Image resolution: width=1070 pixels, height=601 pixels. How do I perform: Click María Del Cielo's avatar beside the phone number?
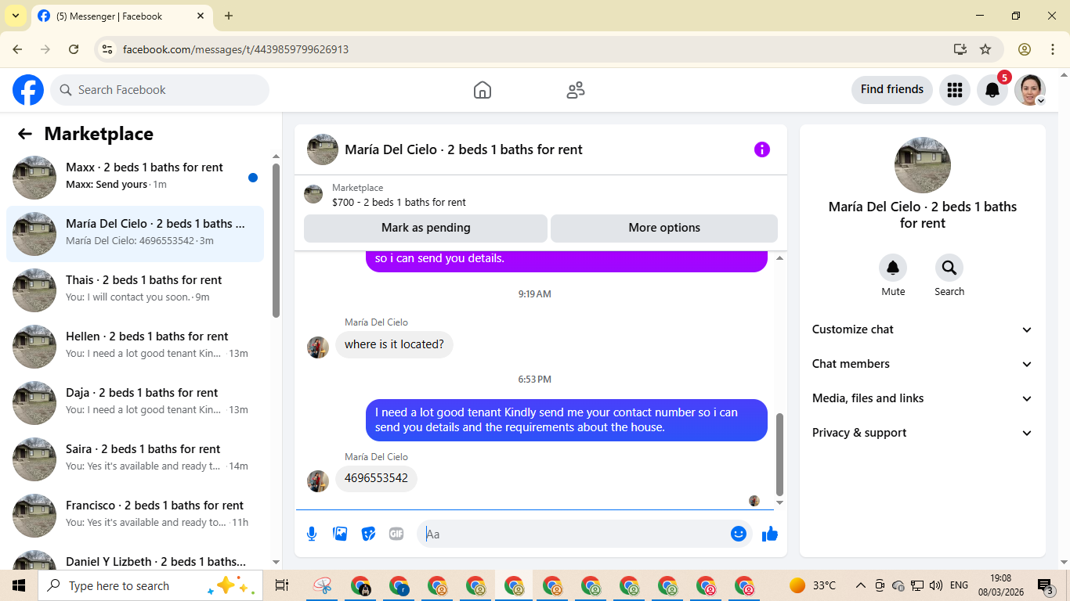tap(318, 481)
